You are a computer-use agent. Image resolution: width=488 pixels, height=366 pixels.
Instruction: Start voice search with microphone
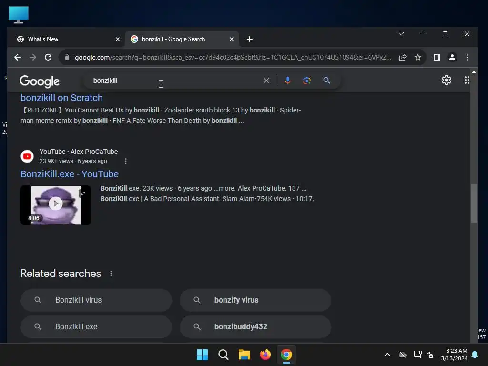[287, 81]
